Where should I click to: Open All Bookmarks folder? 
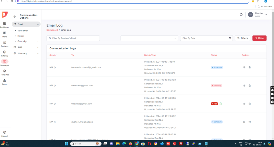[x=265, y=6]
